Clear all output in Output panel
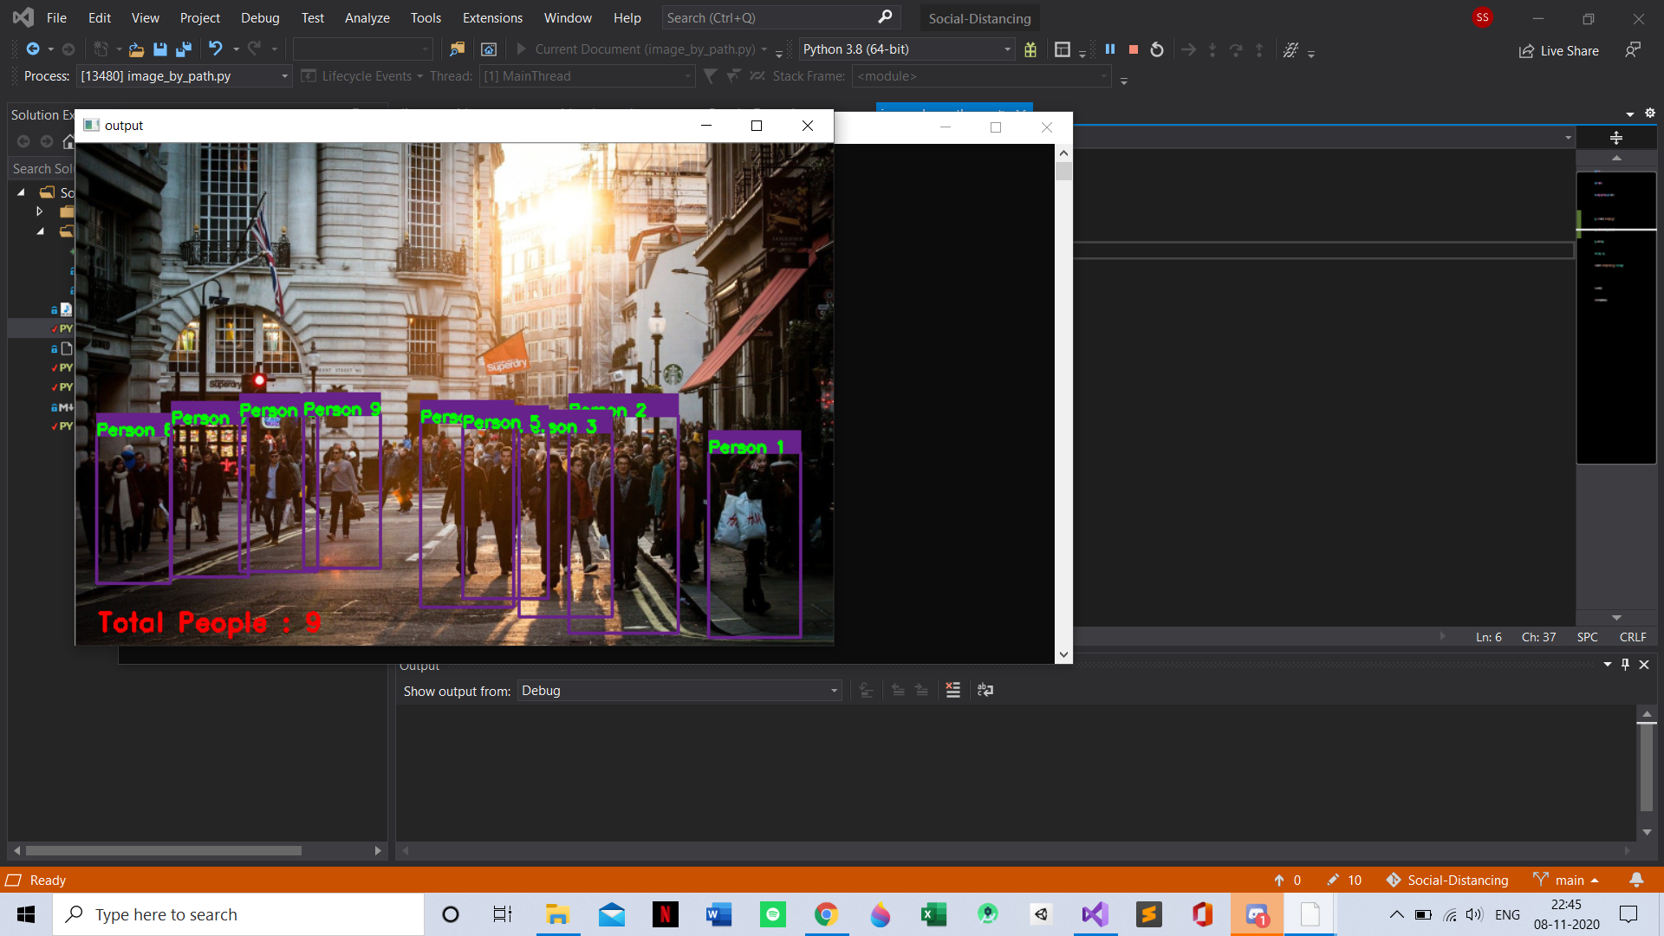Viewport: 1664px width, 936px height. tap(952, 690)
